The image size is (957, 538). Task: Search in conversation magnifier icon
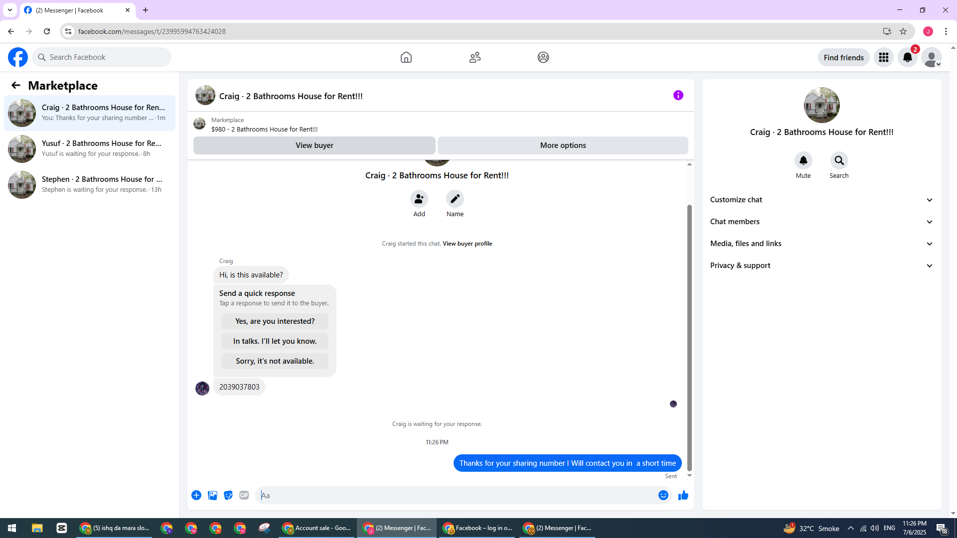[839, 160]
